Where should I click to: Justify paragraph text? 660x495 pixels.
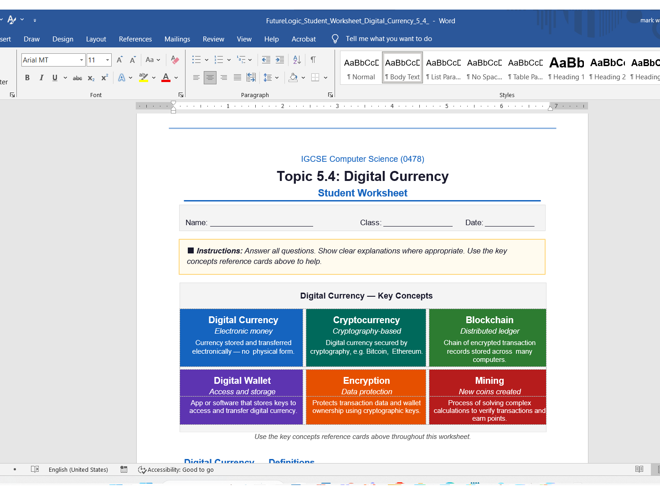[x=237, y=78]
